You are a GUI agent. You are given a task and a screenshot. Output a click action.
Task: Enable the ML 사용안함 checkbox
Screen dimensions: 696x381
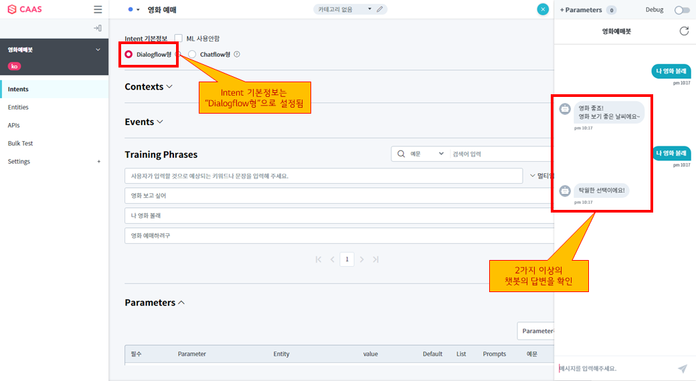tap(179, 39)
